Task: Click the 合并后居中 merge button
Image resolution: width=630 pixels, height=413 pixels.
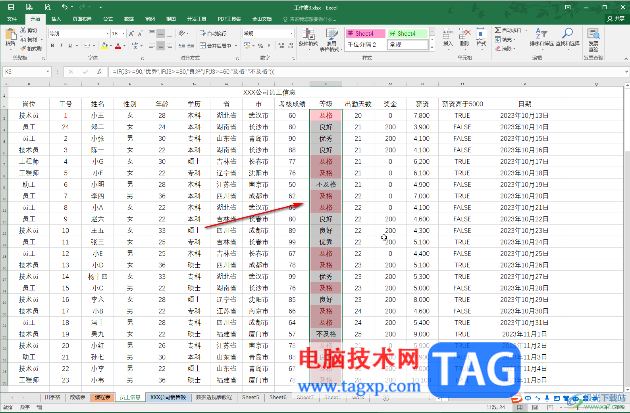Action: (x=216, y=46)
